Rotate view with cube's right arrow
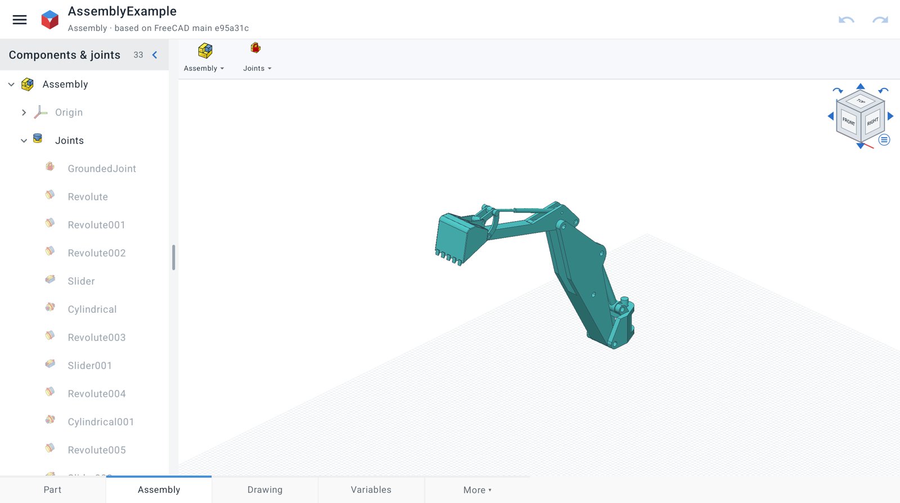 click(890, 116)
